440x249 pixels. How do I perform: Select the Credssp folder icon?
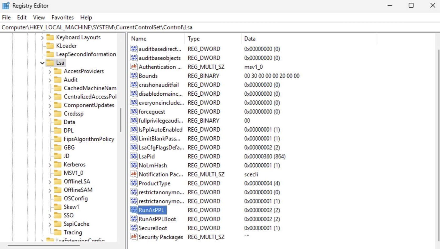pos(57,113)
